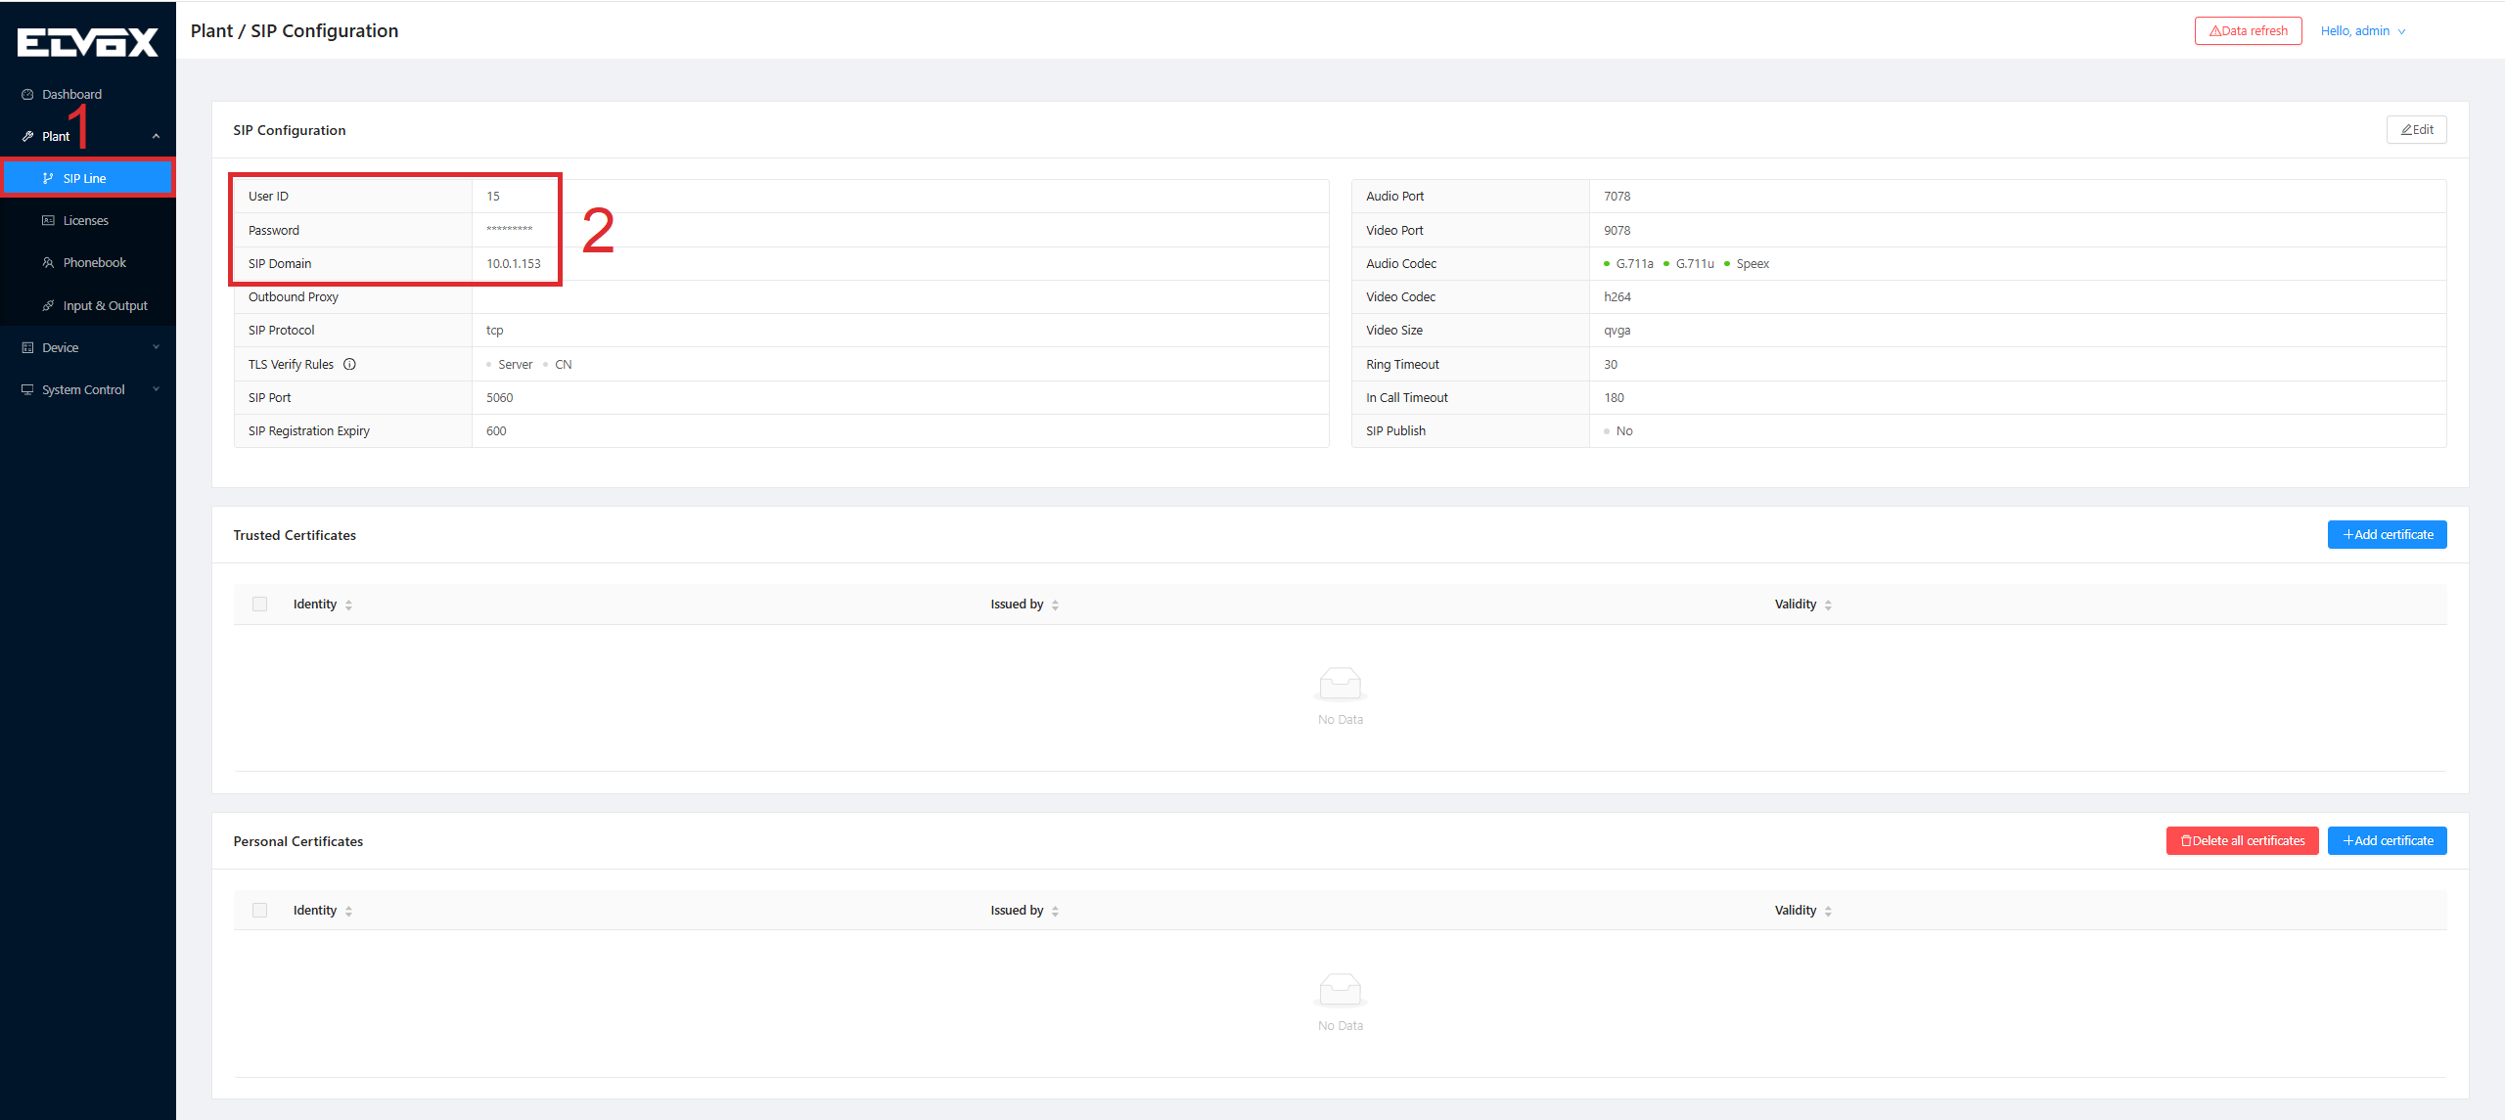Click the Phonebook people icon in the sidebar
The width and height of the screenshot is (2505, 1120).
(x=48, y=263)
